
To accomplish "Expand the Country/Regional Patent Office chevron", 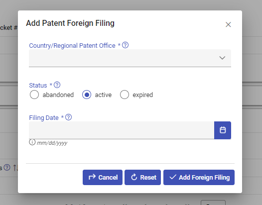I will click(222, 58).
